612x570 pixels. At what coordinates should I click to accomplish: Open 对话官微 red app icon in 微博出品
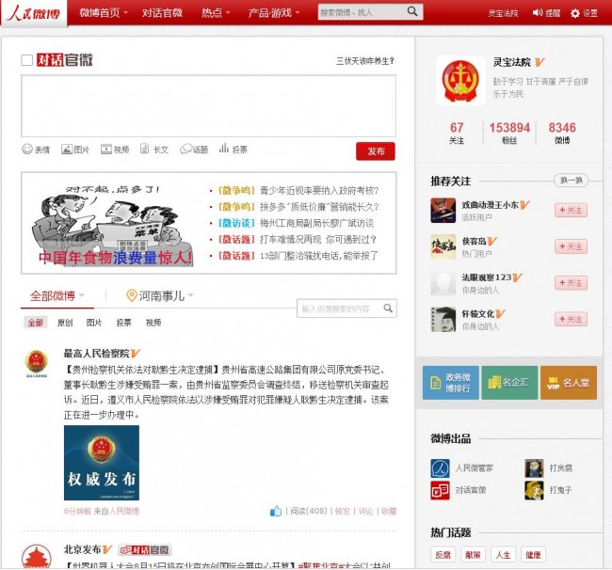pyautogui.click(x=440, y=490)
